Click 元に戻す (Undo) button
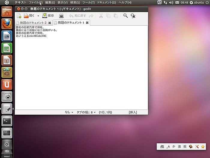The height and width of the screenshot is (158, 210). pos(77,16)
